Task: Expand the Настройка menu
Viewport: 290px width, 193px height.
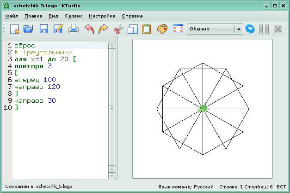Action: point(102,16)
